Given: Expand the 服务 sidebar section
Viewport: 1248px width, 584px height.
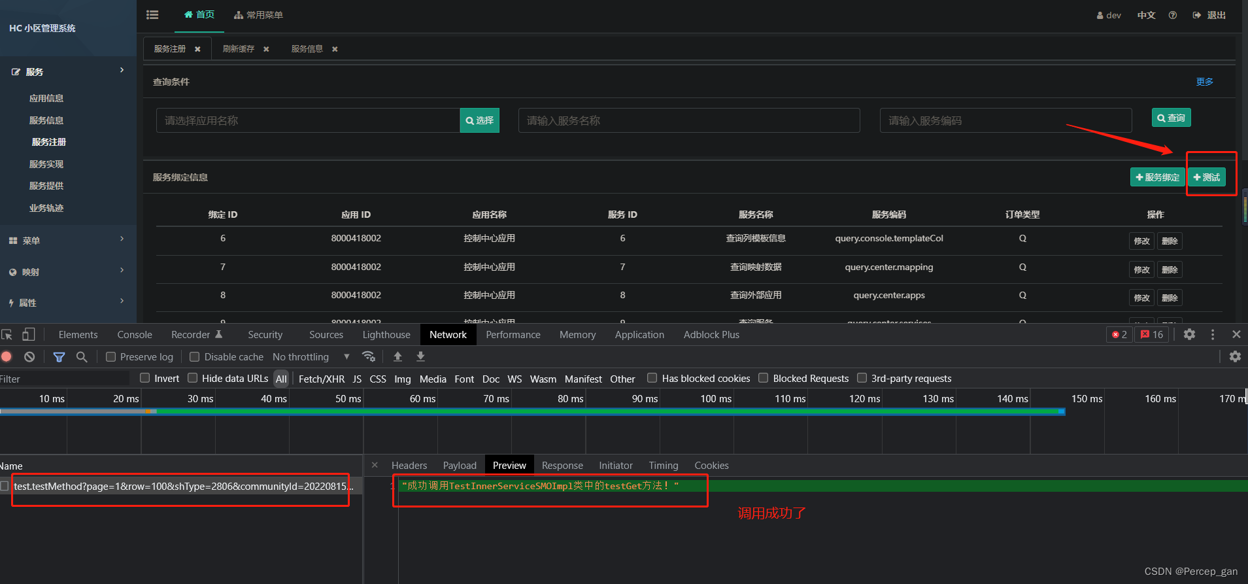Looking at the screenshot, I should tap(68, 71).
